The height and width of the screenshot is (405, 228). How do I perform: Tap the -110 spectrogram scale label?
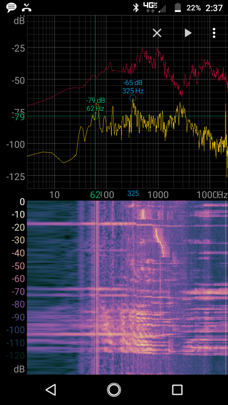pos(16,343)
